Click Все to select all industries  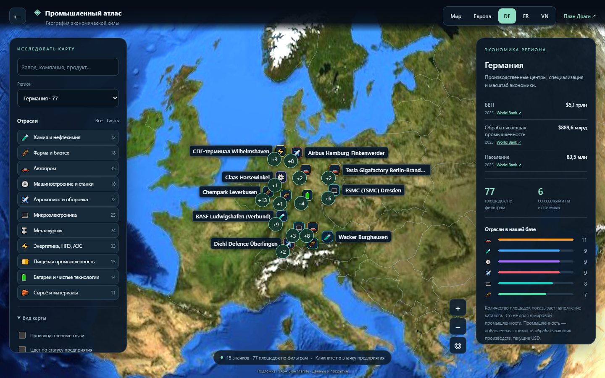point(99,121)
